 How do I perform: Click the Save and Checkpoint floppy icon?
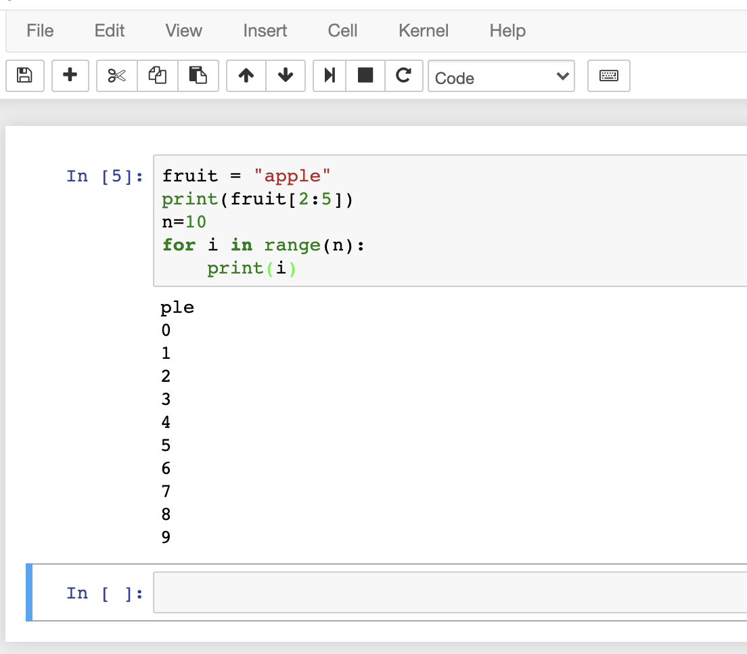coord(25,76)
